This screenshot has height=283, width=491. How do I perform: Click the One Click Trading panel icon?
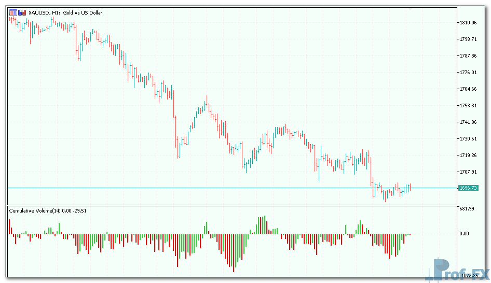tap(13, 12)
